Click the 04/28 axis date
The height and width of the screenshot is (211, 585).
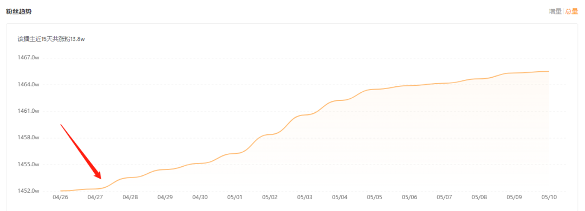(x=130, y=198)
